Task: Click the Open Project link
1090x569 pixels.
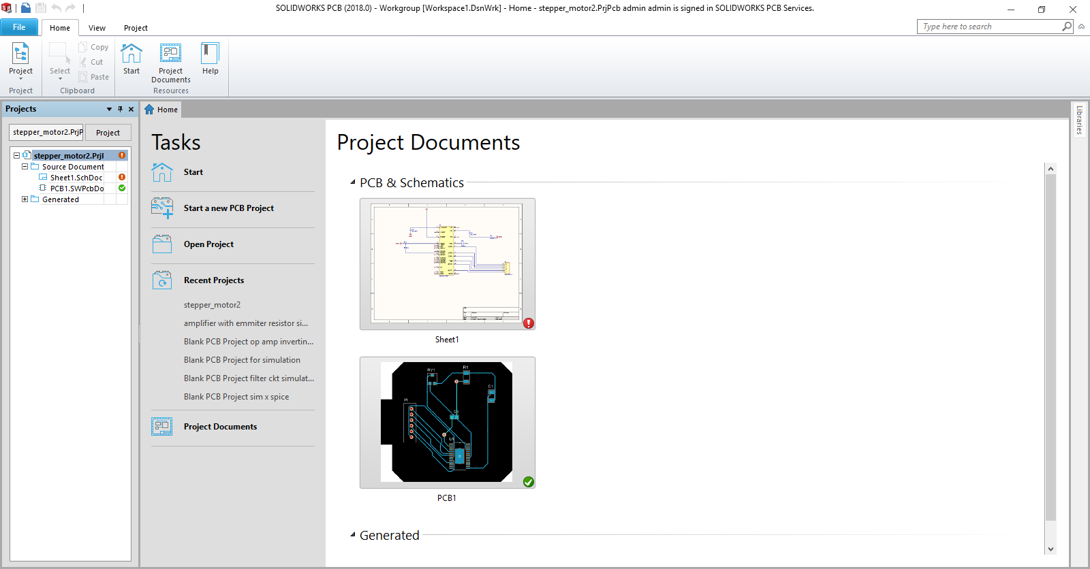Action: click(208, 244)
